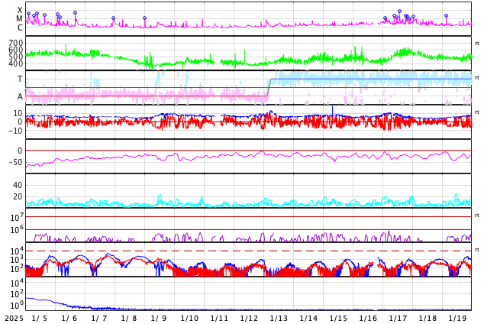The height and width of the screenshot is (324, 484).
Task: Select the 2025 year label
Action: point(15,319)
